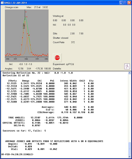This screenshot has width=132, height=159.
Task: Click the 'Esd's:' label
Action: [x=50, y=110]
